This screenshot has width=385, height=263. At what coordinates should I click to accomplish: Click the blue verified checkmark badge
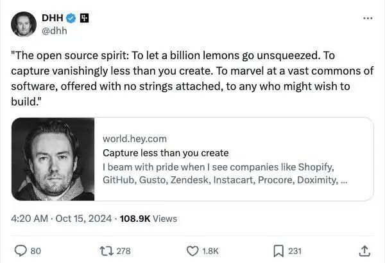tap(71, 17)
